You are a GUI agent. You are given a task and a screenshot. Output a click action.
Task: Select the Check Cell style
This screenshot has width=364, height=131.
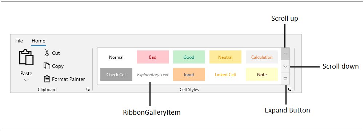(x=116, y=74)
